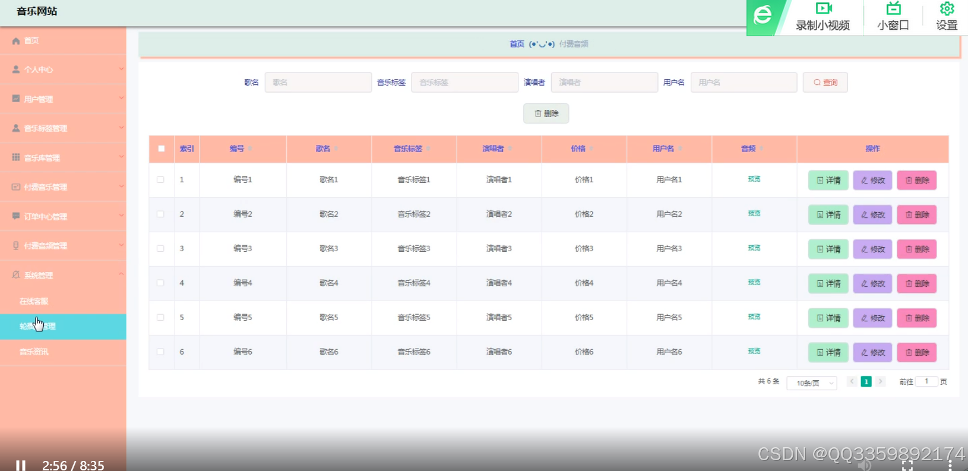968x471 pixels.
Task: Click the person icon next to 个人中心
Action: [16, 69]
